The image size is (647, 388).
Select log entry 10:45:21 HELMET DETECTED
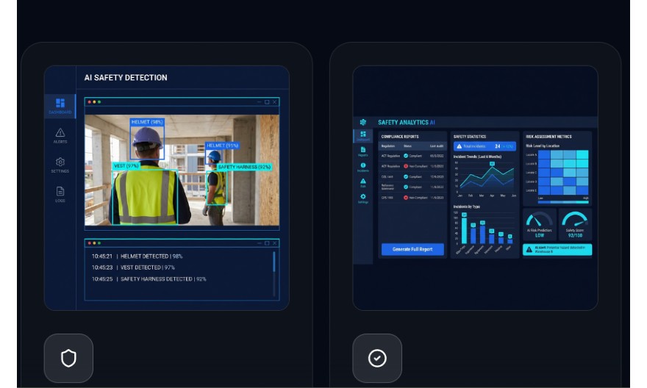pyautogui.click(x=137, y=256)
